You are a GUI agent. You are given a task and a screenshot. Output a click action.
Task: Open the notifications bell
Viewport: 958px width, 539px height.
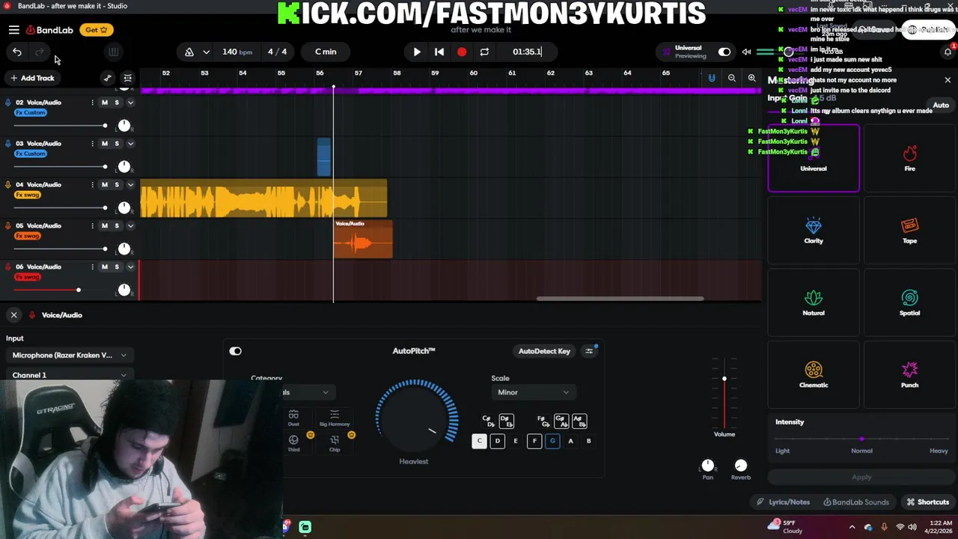coord(948,52)
